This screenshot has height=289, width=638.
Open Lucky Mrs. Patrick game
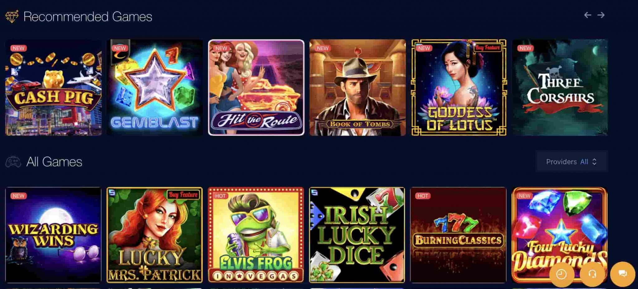pos(155,235)
